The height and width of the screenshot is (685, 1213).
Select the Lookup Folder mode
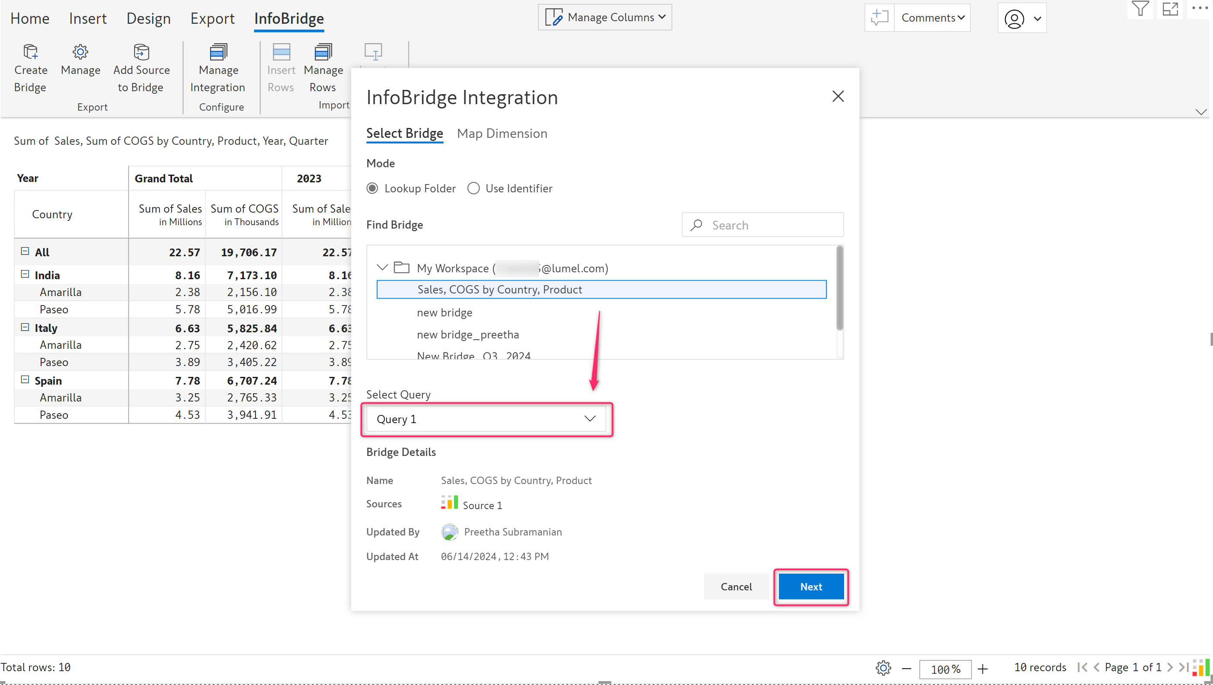pyautogui.click(x=372, y=188)
